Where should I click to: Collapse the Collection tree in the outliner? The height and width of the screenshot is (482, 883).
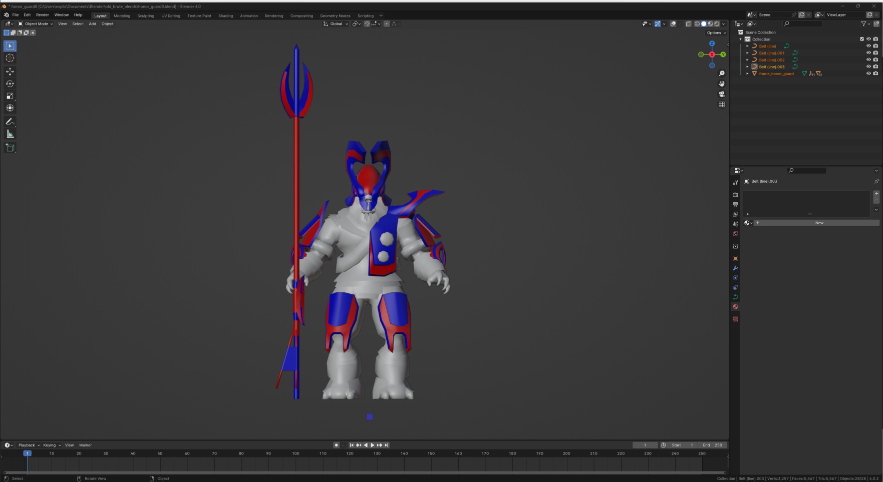(x=741, y=39)
